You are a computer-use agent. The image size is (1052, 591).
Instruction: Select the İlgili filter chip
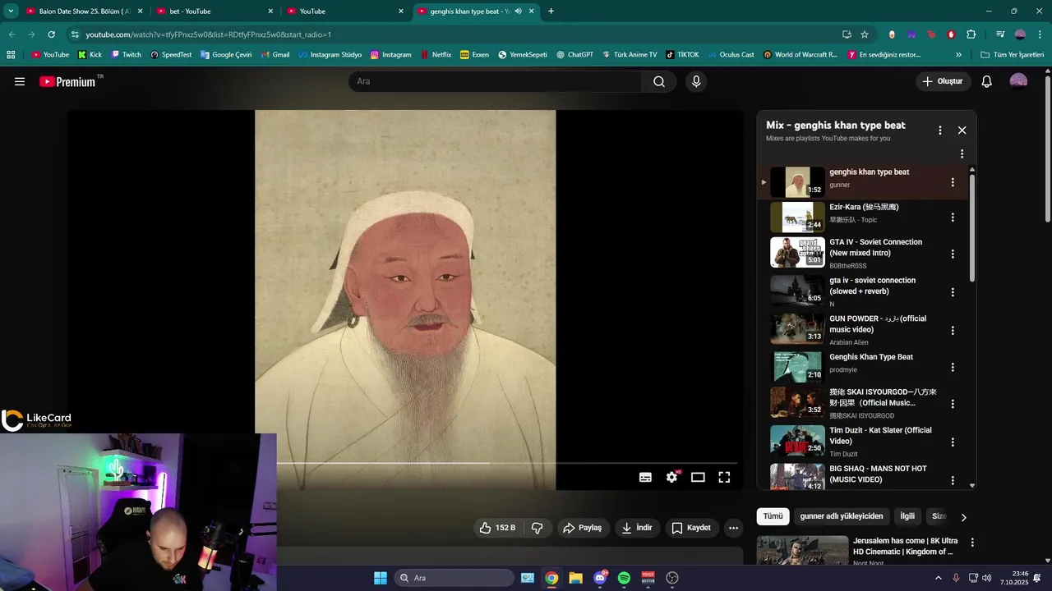click(907, 516)
